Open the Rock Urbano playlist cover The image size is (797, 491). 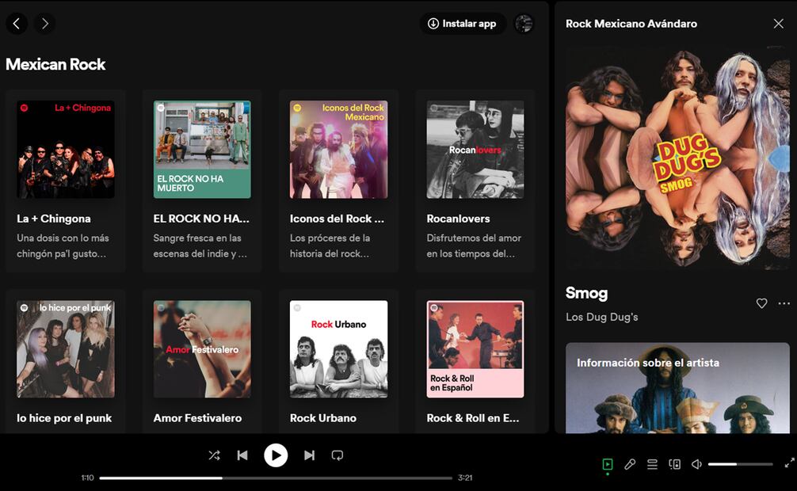338,348
